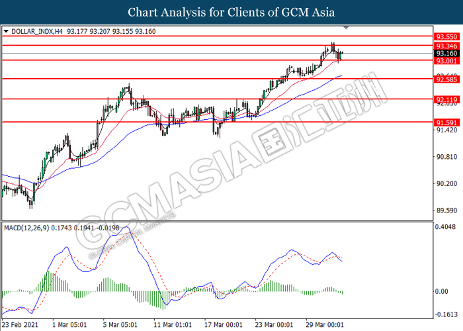Click the Chart Analysis title banner
This screenshot has height=331, width=463.
click(232, 12)
